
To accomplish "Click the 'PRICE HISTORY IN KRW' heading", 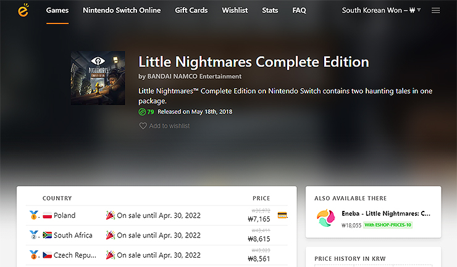I will (x=350, y=258).
